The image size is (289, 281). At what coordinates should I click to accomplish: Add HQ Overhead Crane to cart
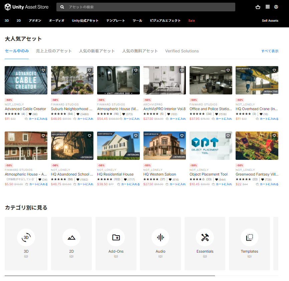[267, 119]
